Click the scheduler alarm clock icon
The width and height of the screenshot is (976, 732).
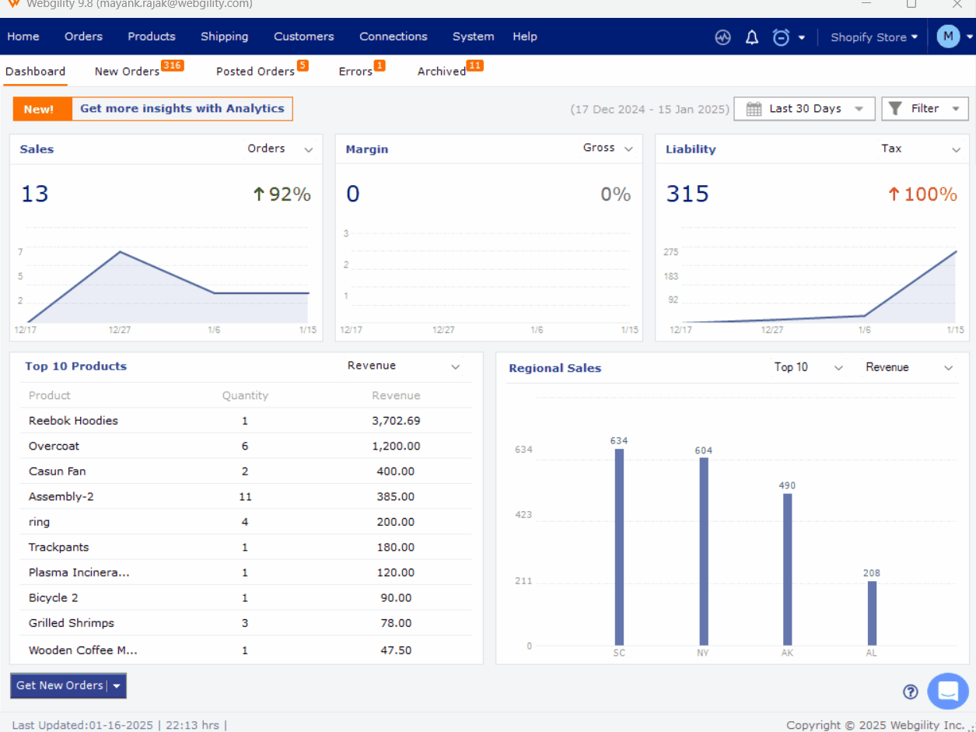pos(782,37)
